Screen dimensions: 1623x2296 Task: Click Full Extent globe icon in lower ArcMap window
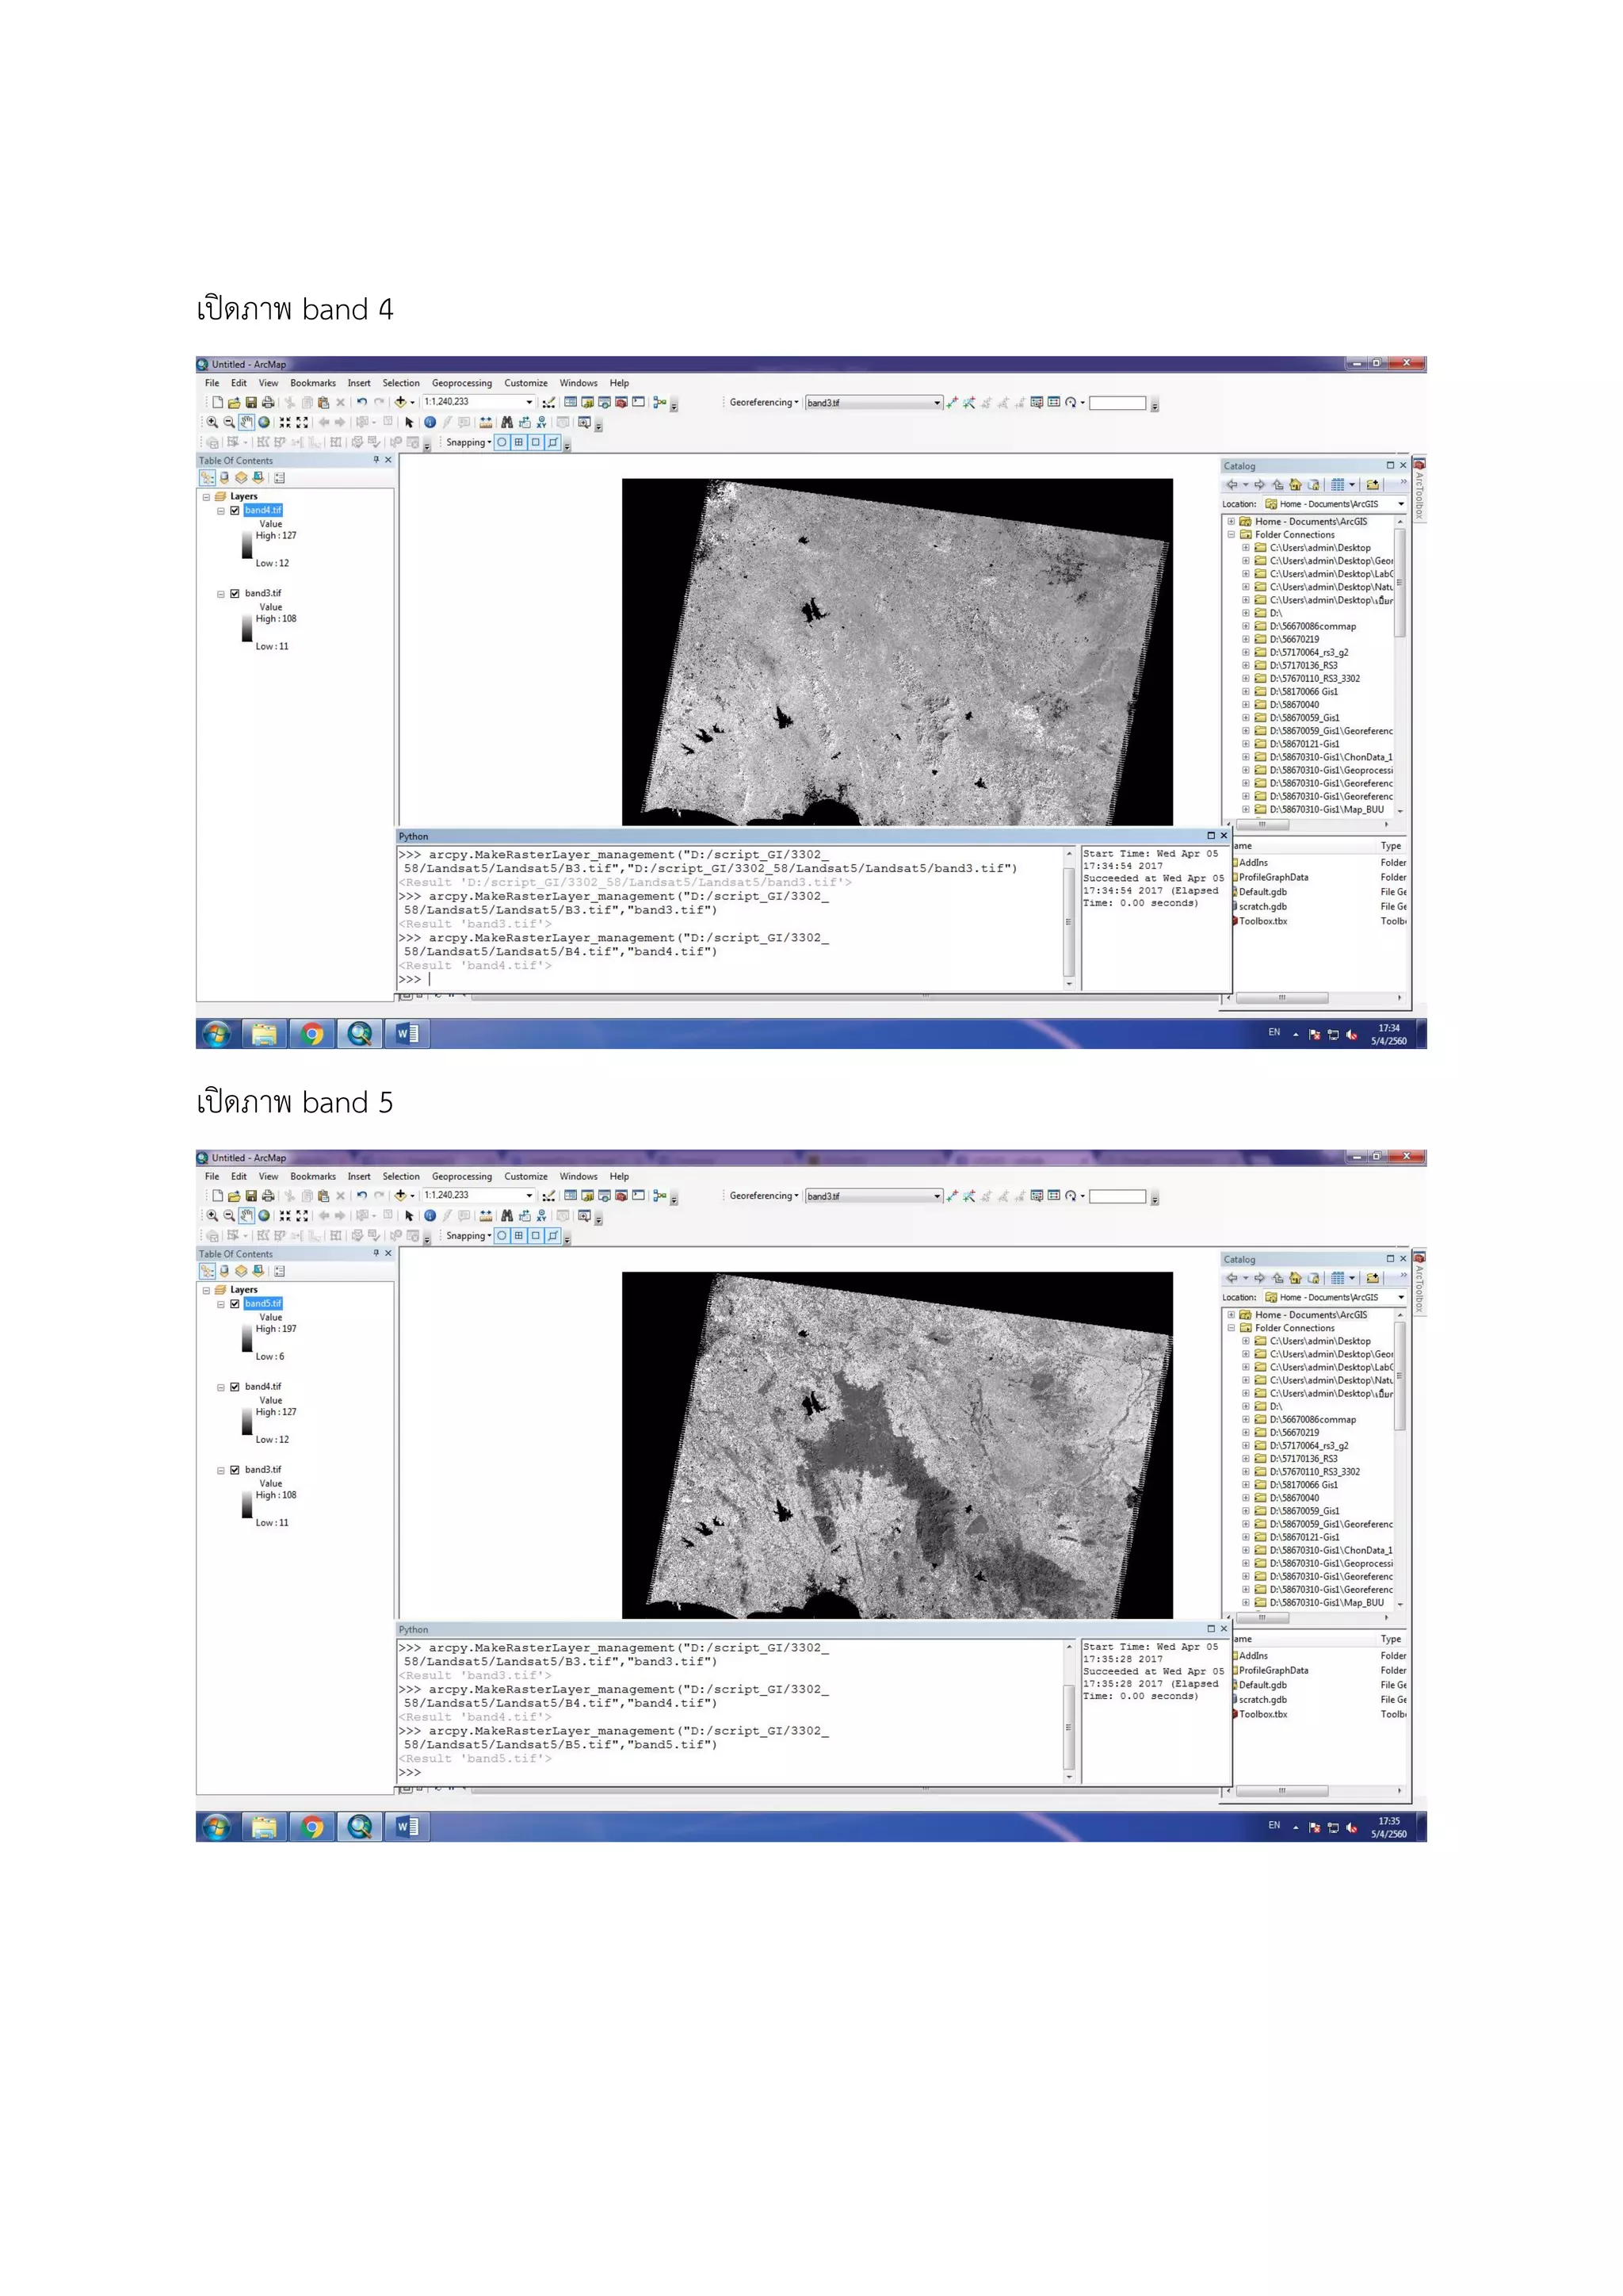[x=264, y=1216]
